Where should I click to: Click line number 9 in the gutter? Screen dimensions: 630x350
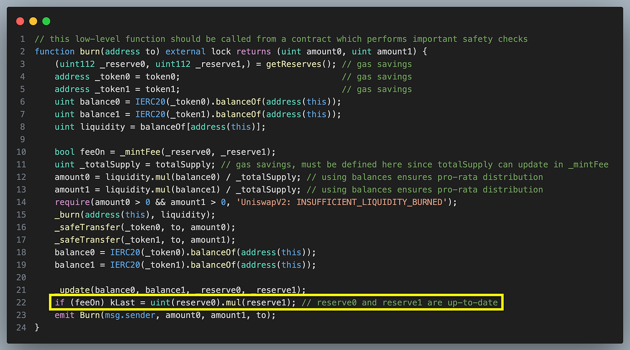[x=23, y=139]
